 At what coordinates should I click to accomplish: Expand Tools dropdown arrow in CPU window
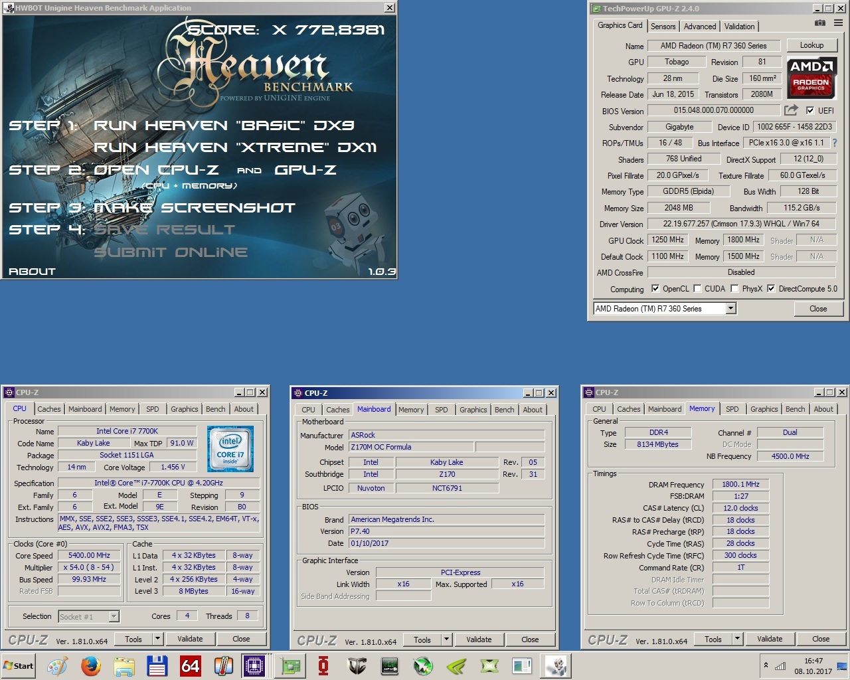coord(157,639)
